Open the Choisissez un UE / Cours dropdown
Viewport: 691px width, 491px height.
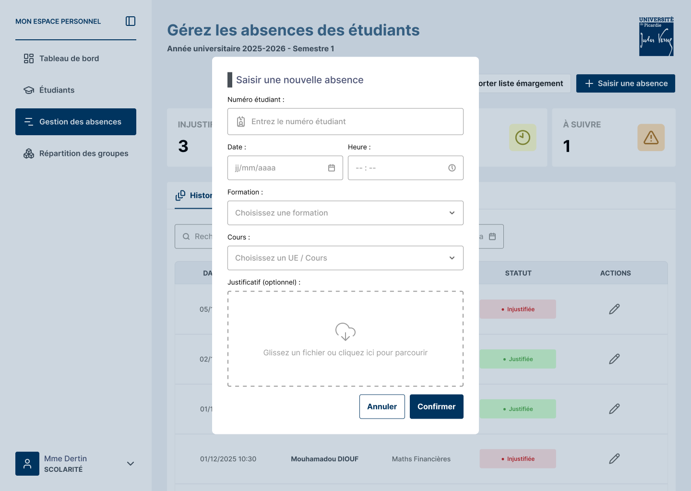[x=345, y=257]
